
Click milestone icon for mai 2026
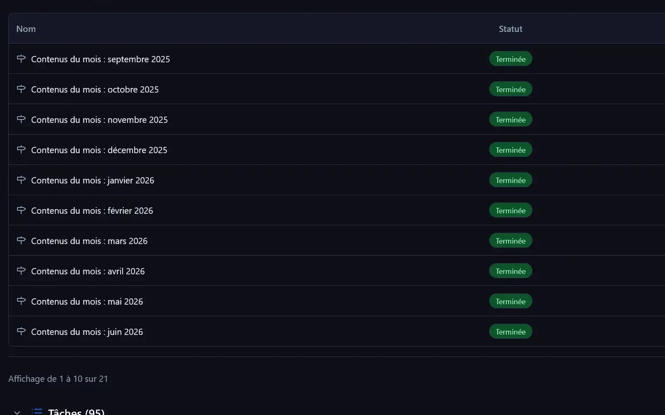point(21,301)
